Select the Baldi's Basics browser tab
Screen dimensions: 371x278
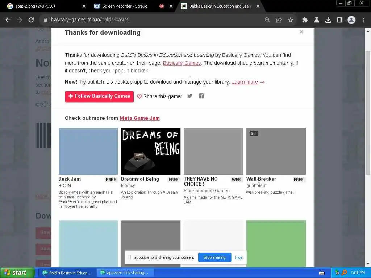220,6
